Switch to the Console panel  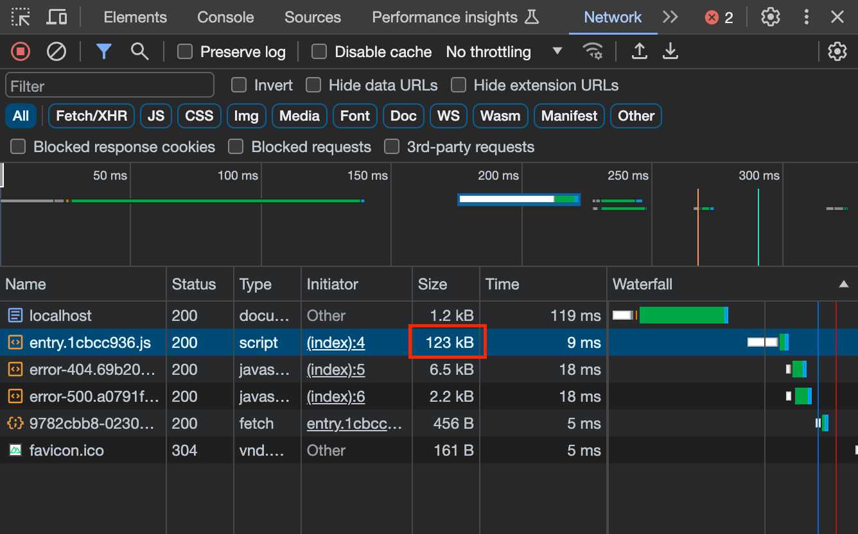(x=225, y=17)
